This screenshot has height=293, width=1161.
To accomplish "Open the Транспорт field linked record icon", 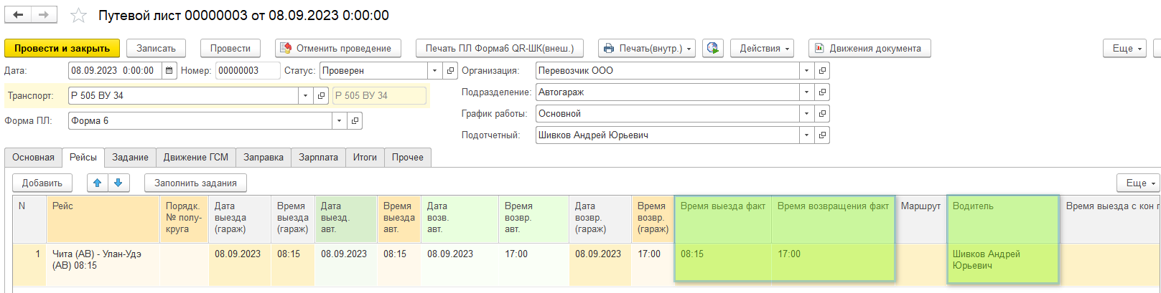I will (322, 95).
